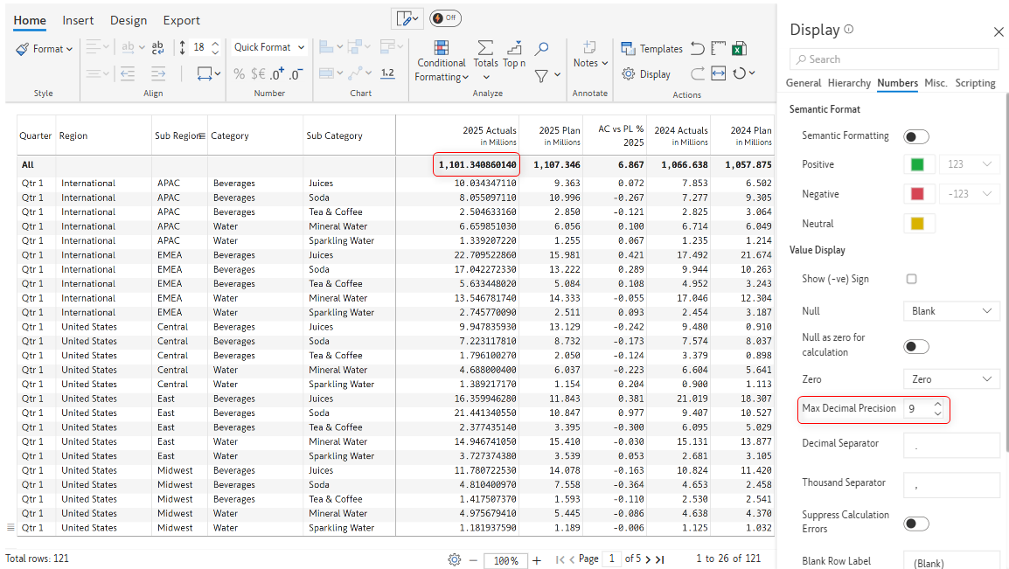1009x569 pixels.
Task: Open the Quick Format dropdown
Action: point(269,47)
